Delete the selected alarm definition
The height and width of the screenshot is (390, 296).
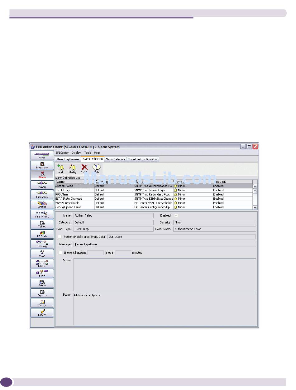[x=84, y=169]
